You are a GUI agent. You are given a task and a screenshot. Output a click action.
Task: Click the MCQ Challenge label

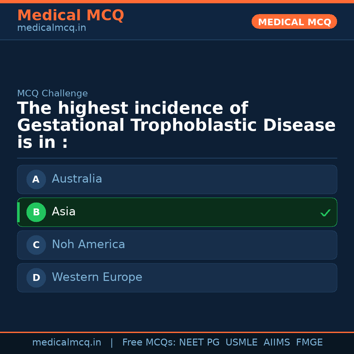tap(52, 93)
